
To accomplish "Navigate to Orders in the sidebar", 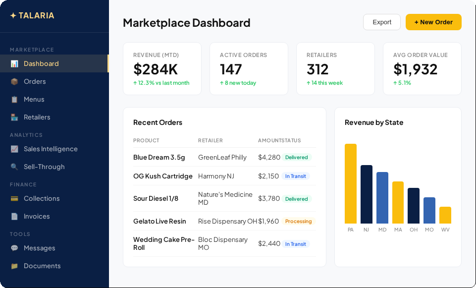I will click(x=34, y=81).
